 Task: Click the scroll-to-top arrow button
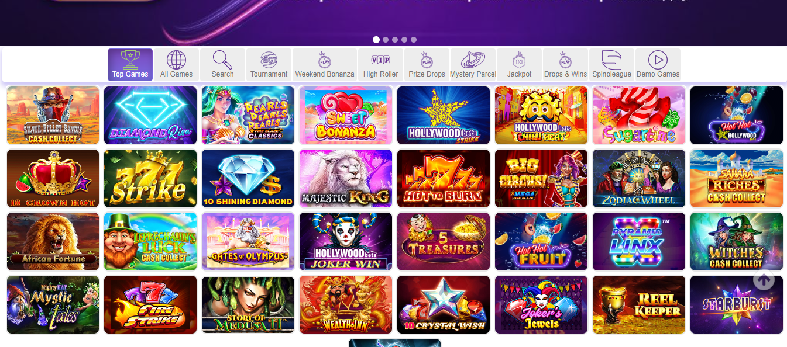764,280
